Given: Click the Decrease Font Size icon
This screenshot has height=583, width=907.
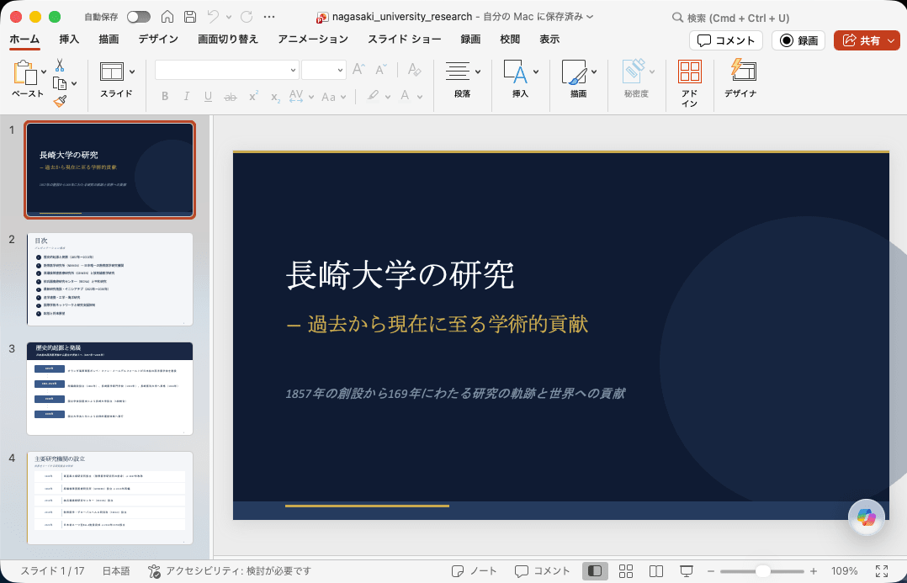Looking at the screenshot, I should [x=380, y=69].
